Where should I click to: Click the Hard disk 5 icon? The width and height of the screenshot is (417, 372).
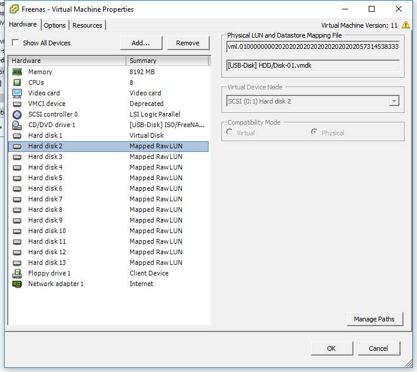(17, 178)
